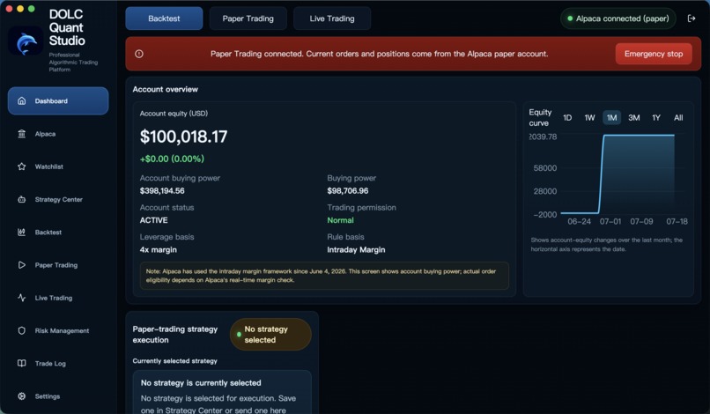Click the Watchlist star icon

tap(21, 166)
